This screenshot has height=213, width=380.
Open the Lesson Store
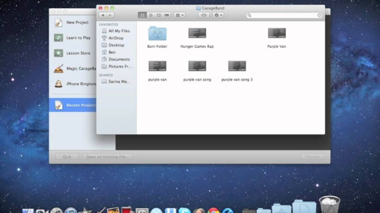[x=78, y=53]
